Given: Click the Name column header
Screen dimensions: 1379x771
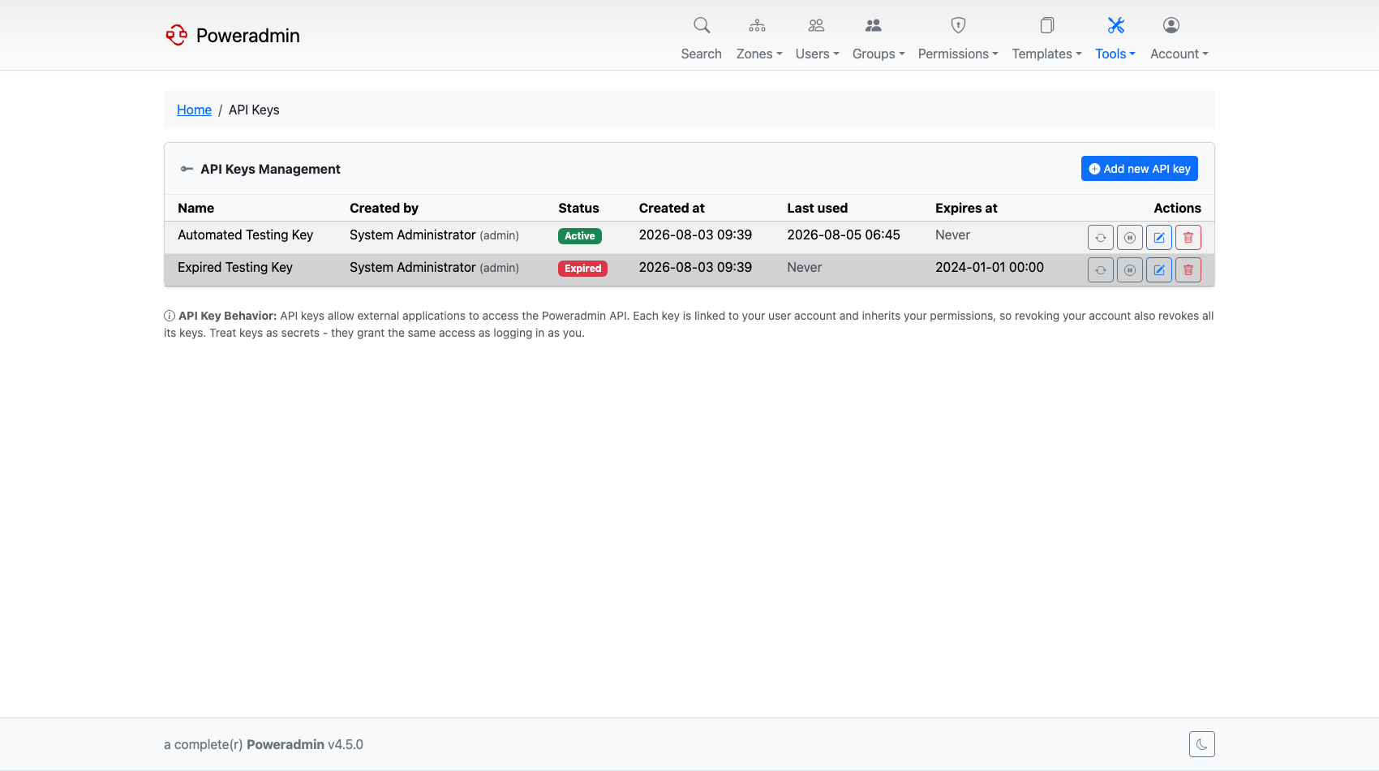Looking at the screenshot, I should click(195, 208).
